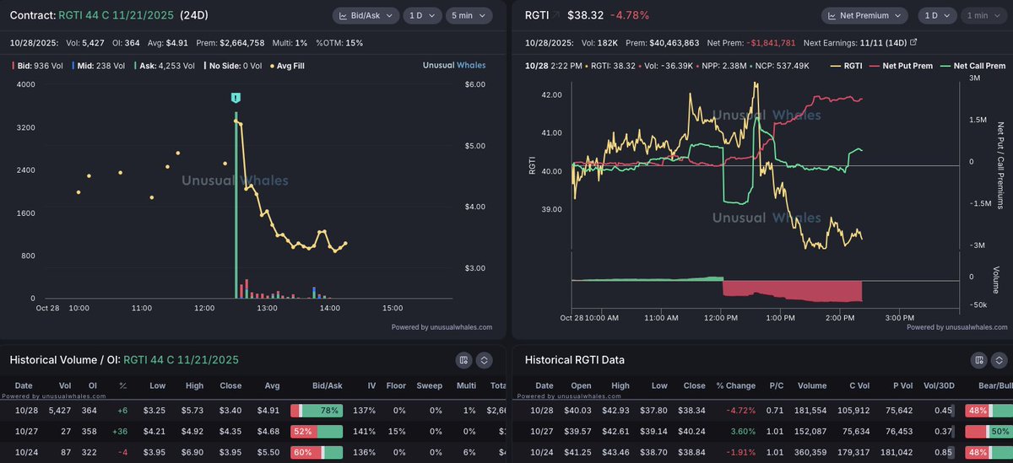Screen dimensions: 1013x463
Task: Sort Historical Volume table by Sweep column
Action: click(x=430, y=385)
